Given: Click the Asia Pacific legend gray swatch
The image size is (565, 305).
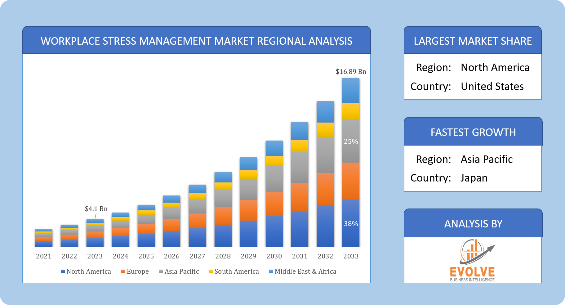Looking at the screenshot, I should pos(161,272).
